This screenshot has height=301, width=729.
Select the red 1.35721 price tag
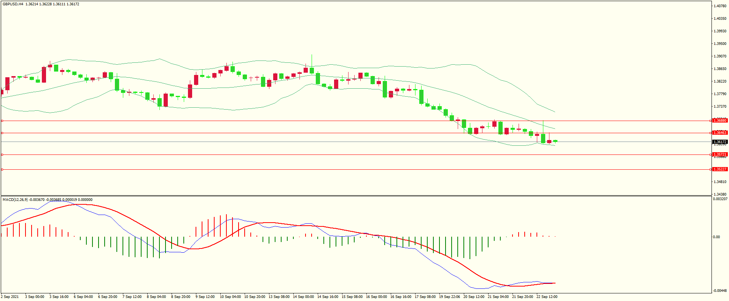point(720,155)
